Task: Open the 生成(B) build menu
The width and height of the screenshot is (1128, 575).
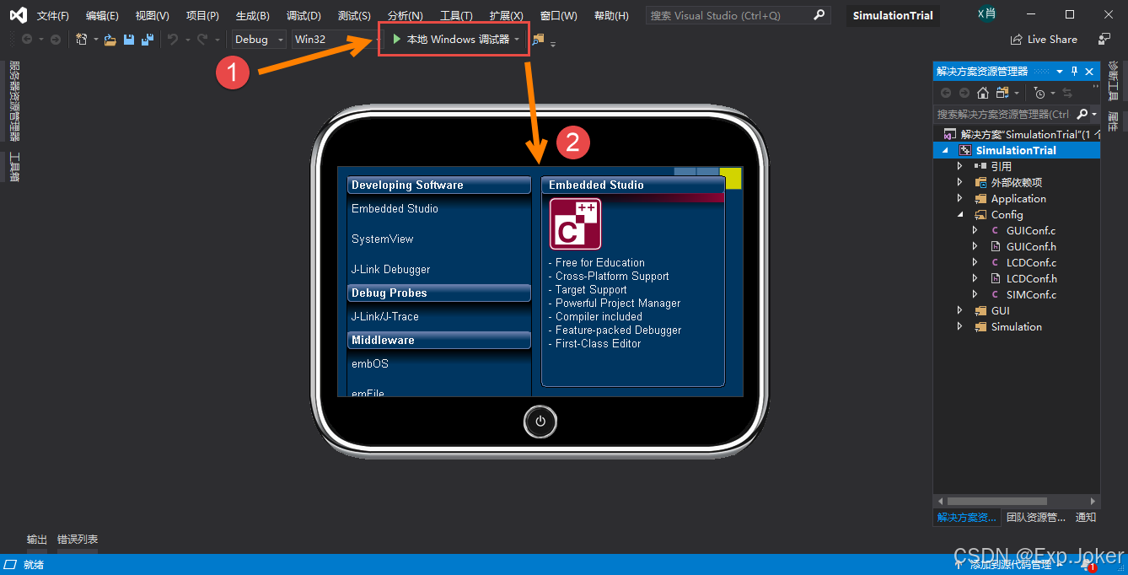Action: pos(252,16)
